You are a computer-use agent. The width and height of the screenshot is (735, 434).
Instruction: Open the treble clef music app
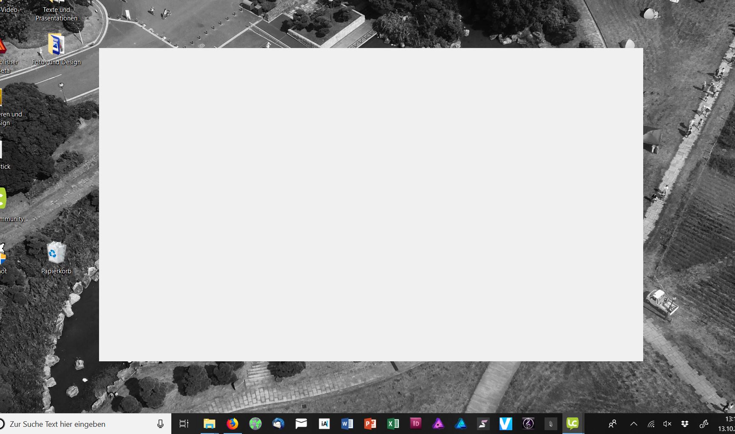pos(528,424)
